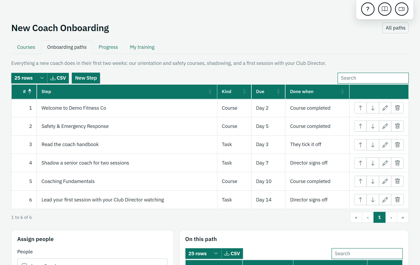The height and width of the screenshot is (265, 420).
Task: Open the video tutorial camera icon
Action: [x=401, y=9]
